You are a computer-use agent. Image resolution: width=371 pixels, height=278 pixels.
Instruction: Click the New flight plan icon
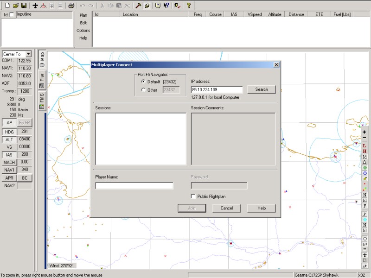pyautogui.click(x=6, y=6)
